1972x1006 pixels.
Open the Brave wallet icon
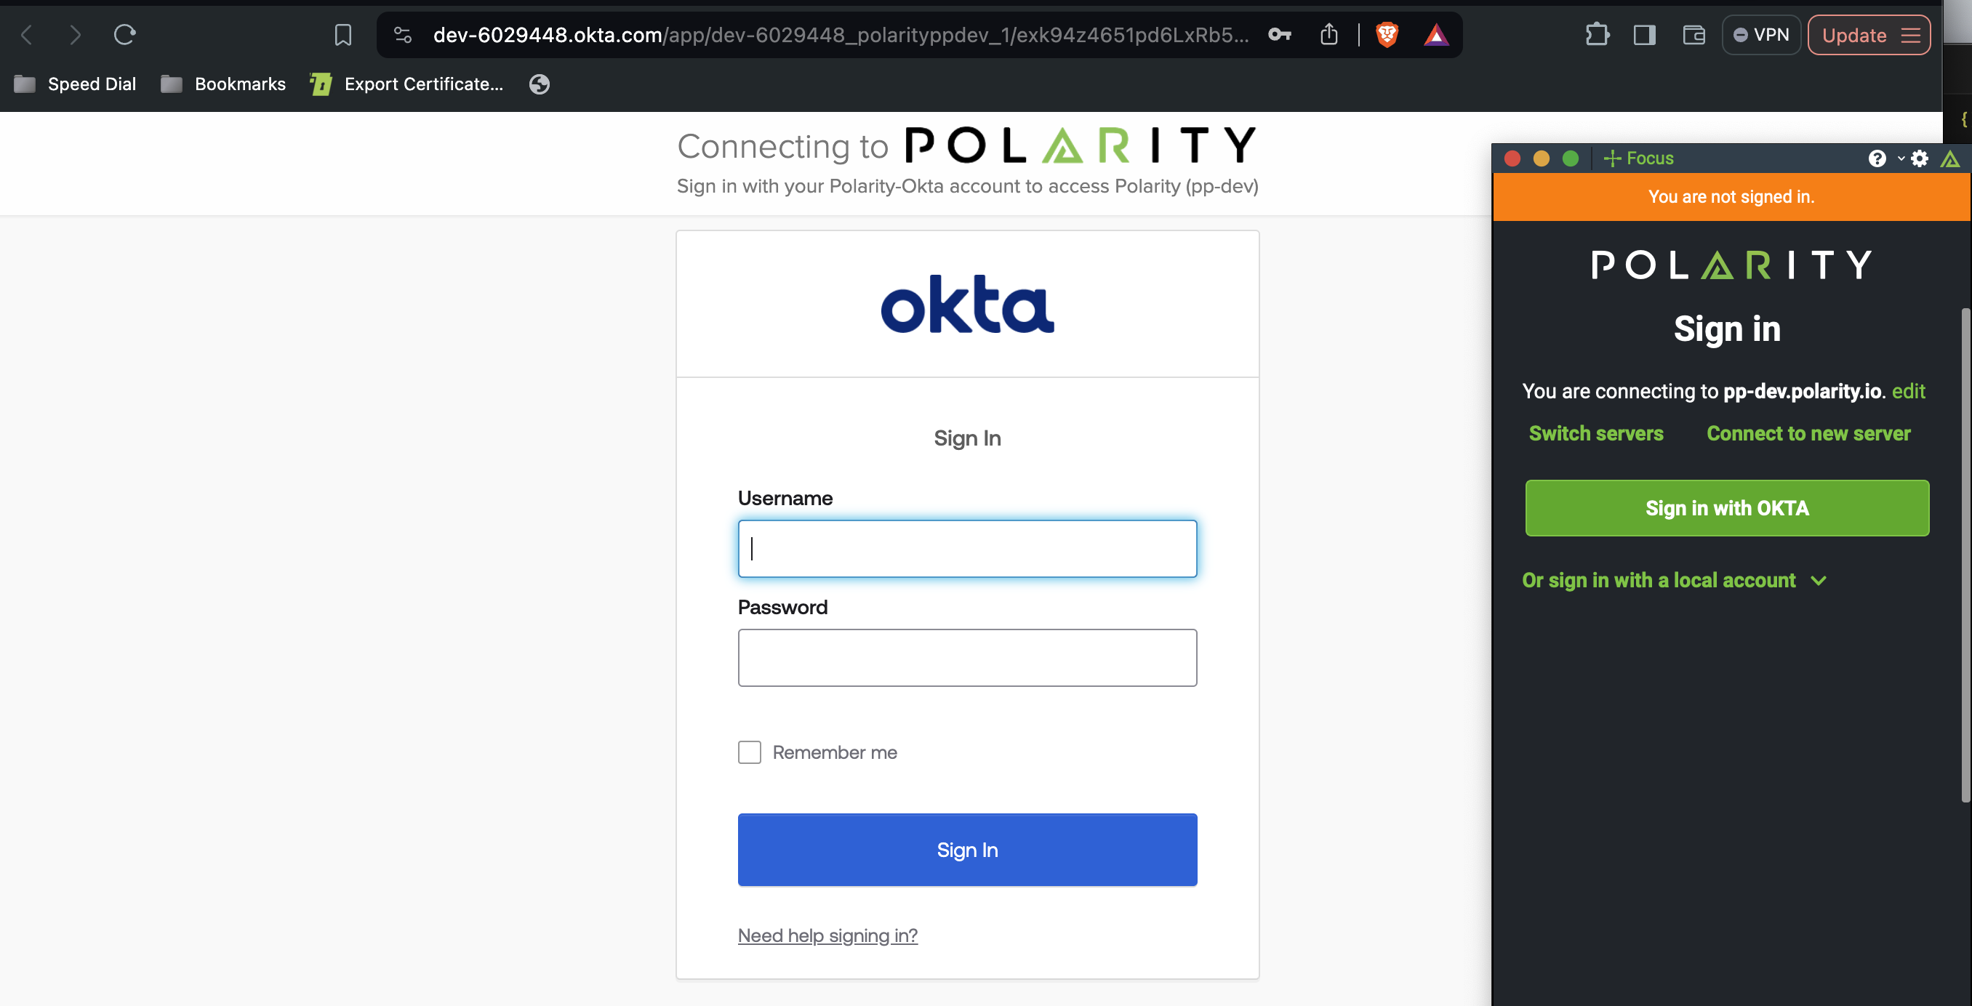coord(1694,34)
